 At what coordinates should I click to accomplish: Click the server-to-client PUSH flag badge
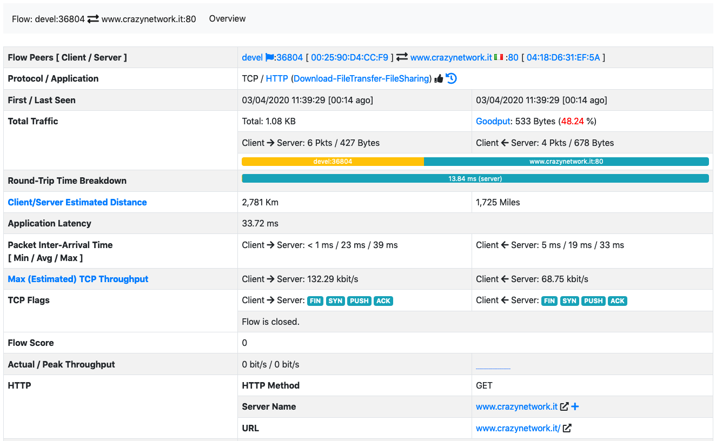click(x=593, y=301)
